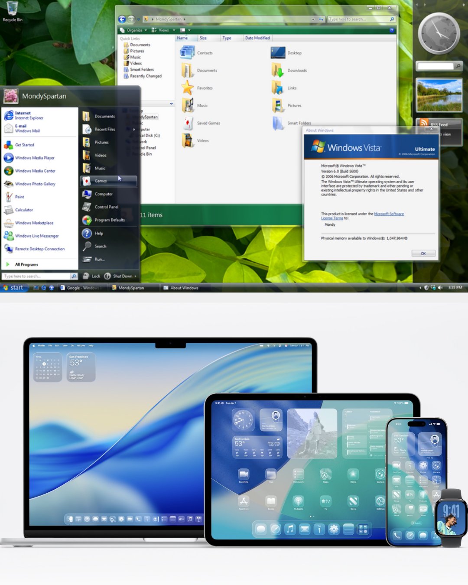Open the Contacts folder in Explorer
Image resolution: width=468 pixels, height=585 pixels.
(x=196, y=53)
